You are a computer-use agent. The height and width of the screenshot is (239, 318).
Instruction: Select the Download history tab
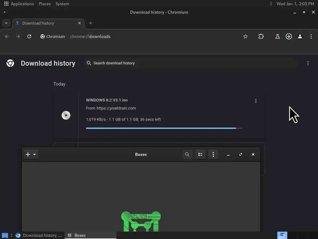click(x=48, y=23)
